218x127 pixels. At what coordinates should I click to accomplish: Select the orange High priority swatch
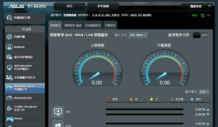click(x=131, y=99)
